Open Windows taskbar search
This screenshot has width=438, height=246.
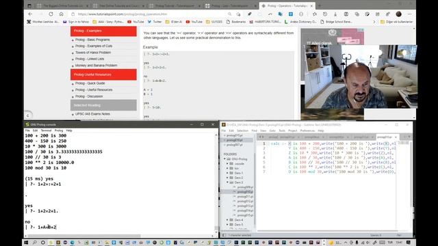pos(34,243)
